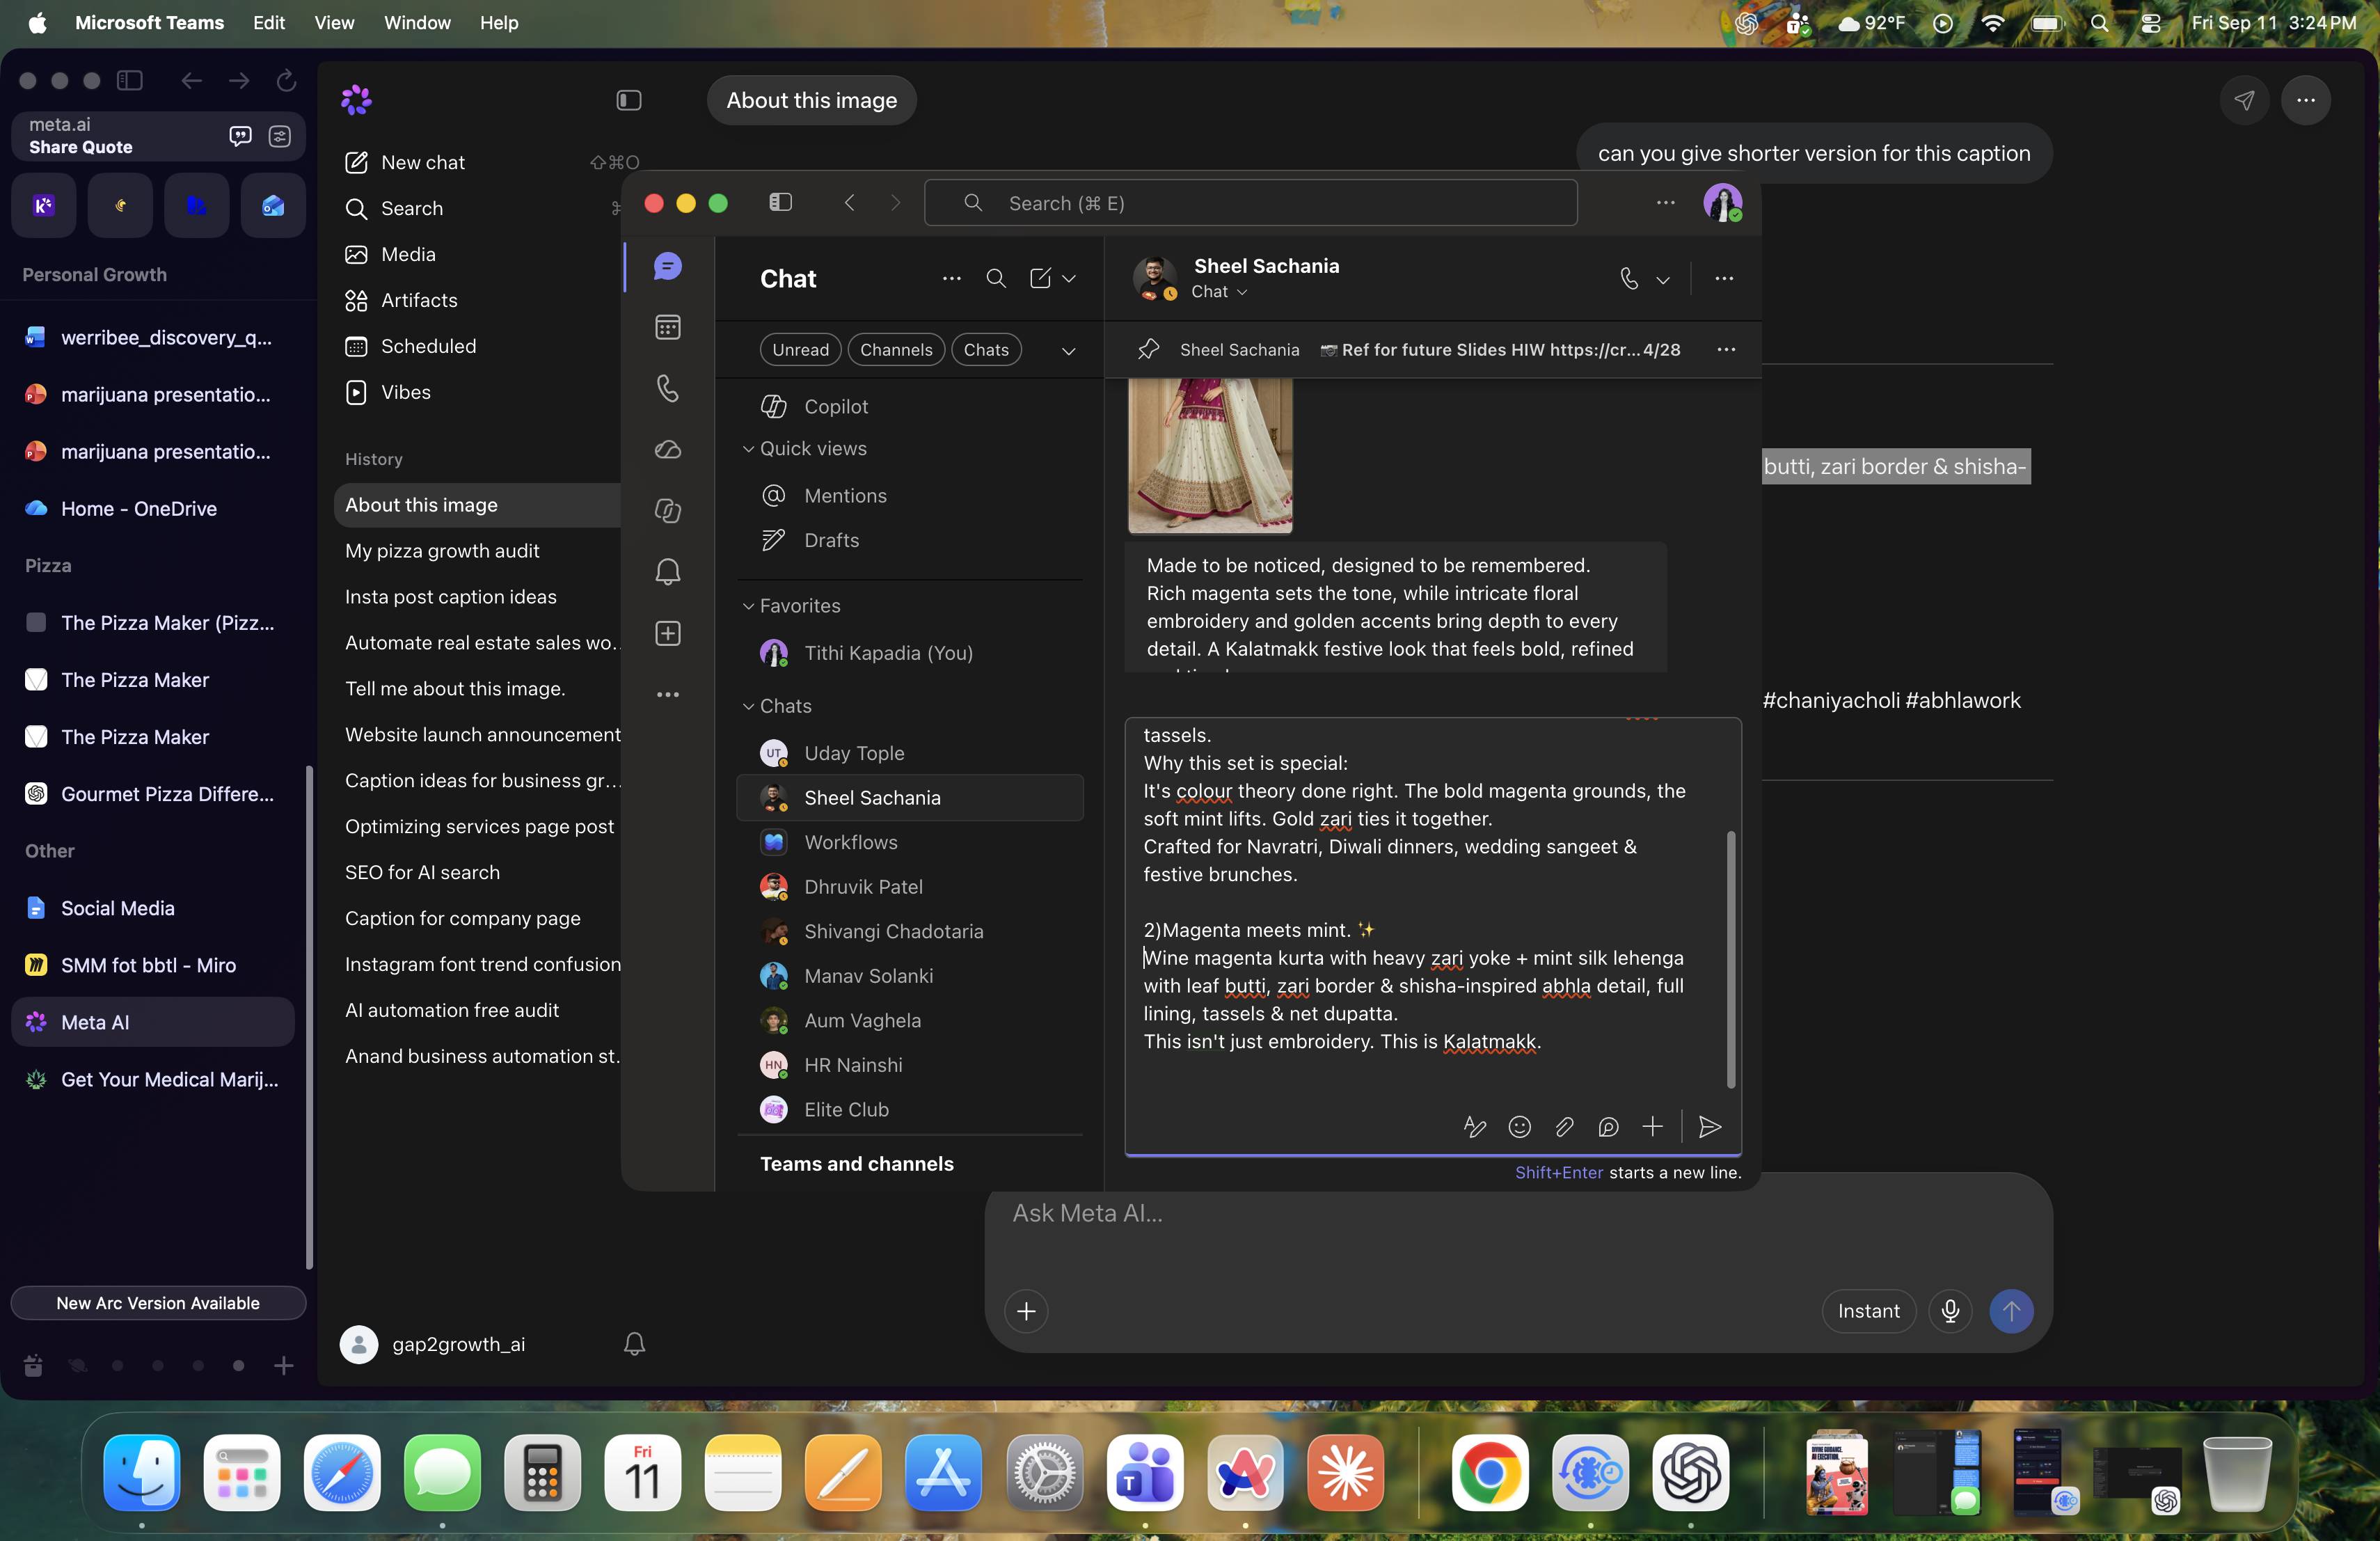Screen dimensions: 2380x1541
Task: Select the Chats filter tab
Action: coord(986,350)
